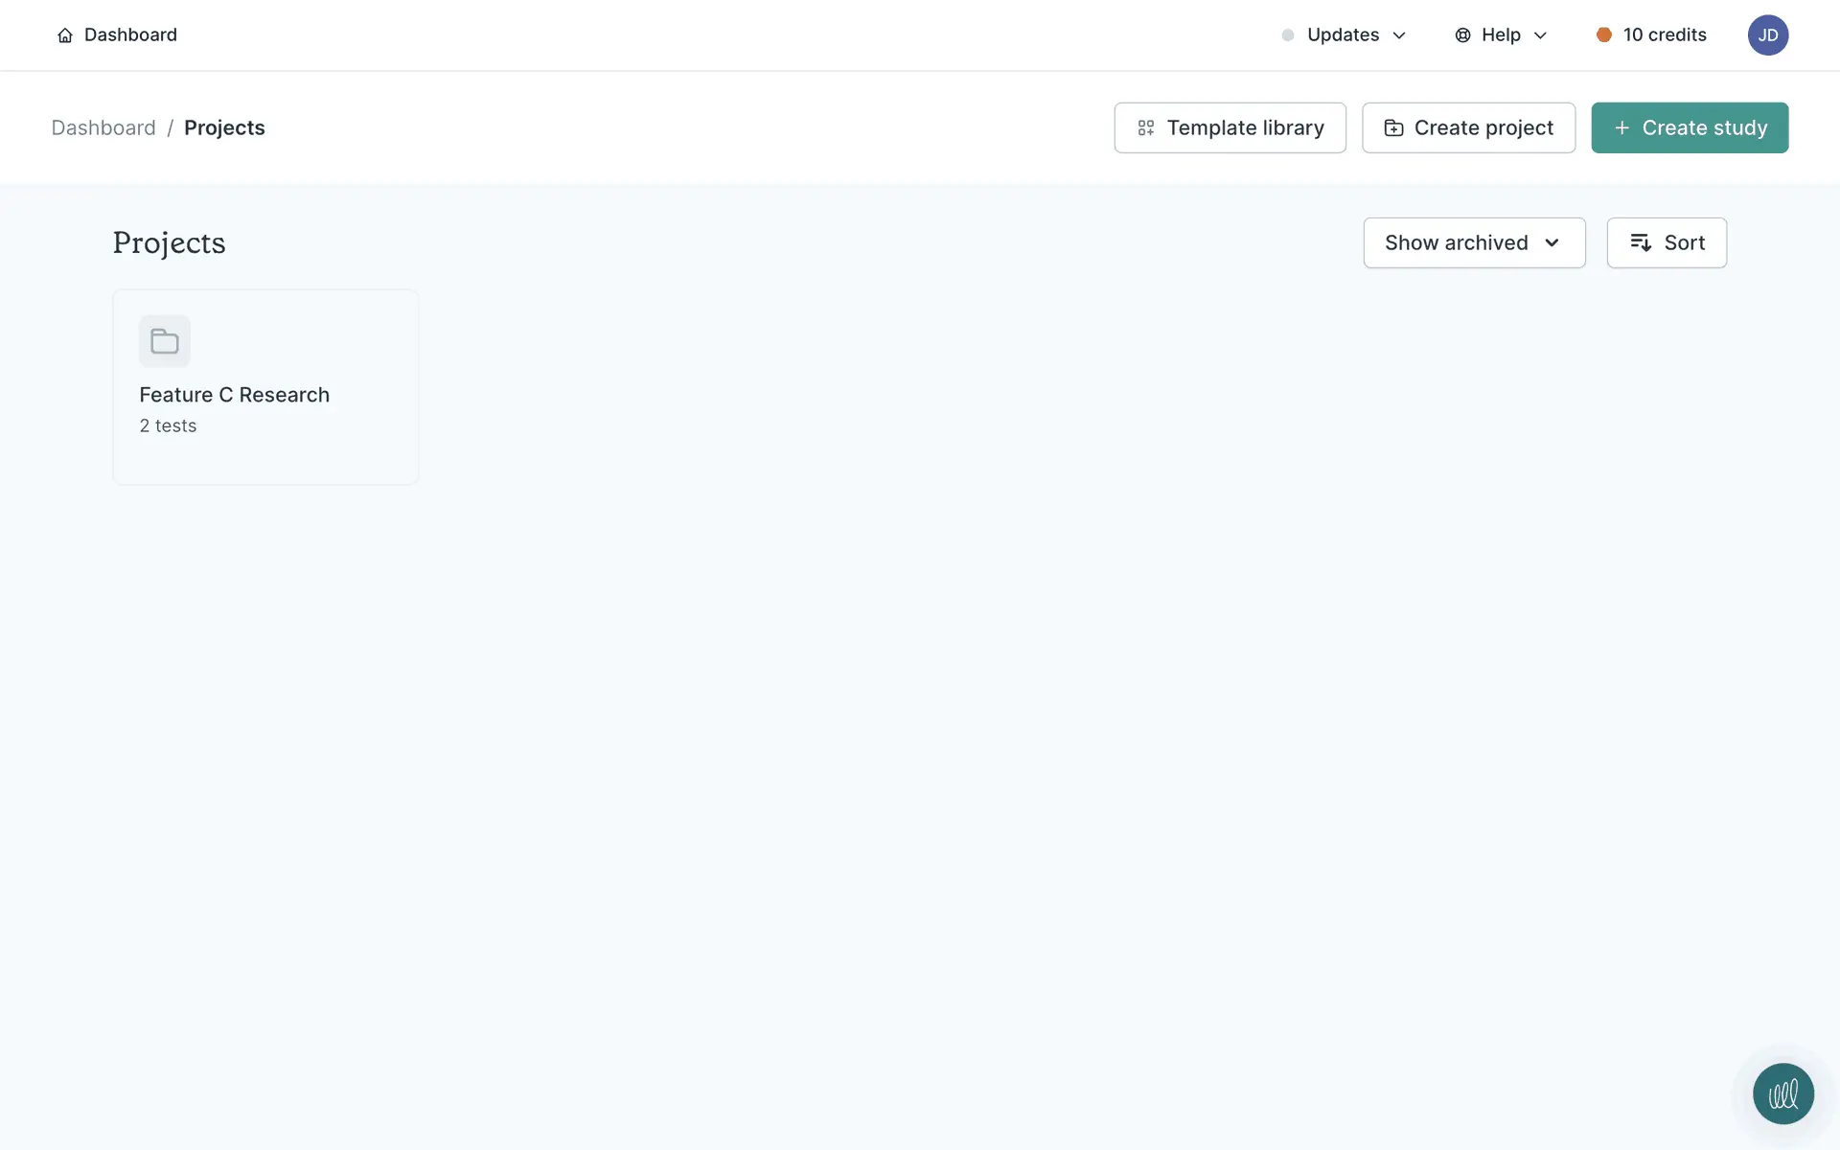
Task: Click the folder icon on Feature C Research
Action: (165, 341)
